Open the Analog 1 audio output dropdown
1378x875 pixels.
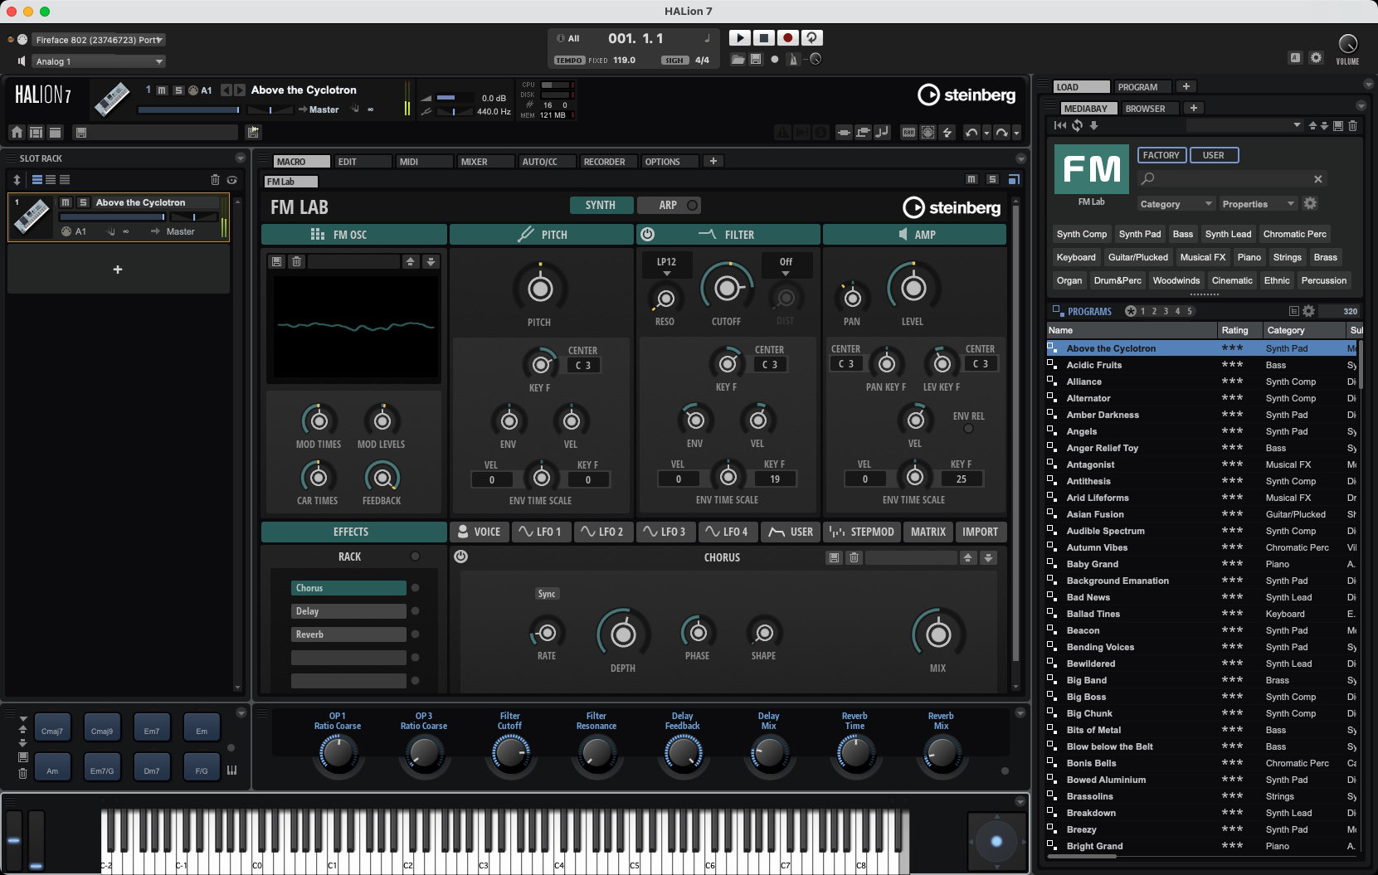coord(99,61)
